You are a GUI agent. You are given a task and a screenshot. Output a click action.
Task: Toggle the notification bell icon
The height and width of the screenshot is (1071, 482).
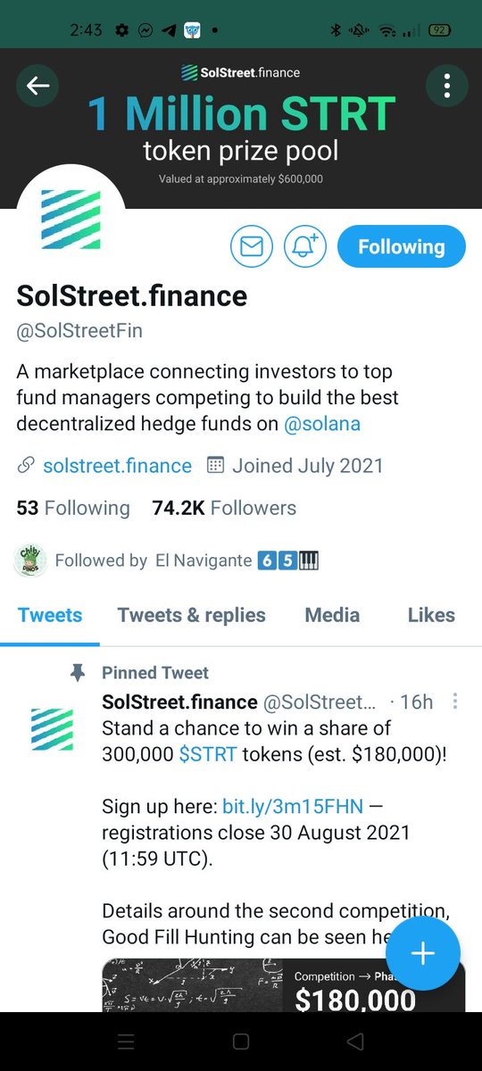305,246
